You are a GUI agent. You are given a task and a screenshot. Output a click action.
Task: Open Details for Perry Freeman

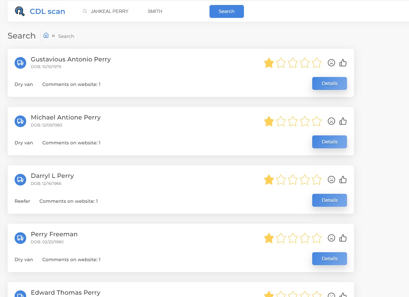tap(329, 259)
